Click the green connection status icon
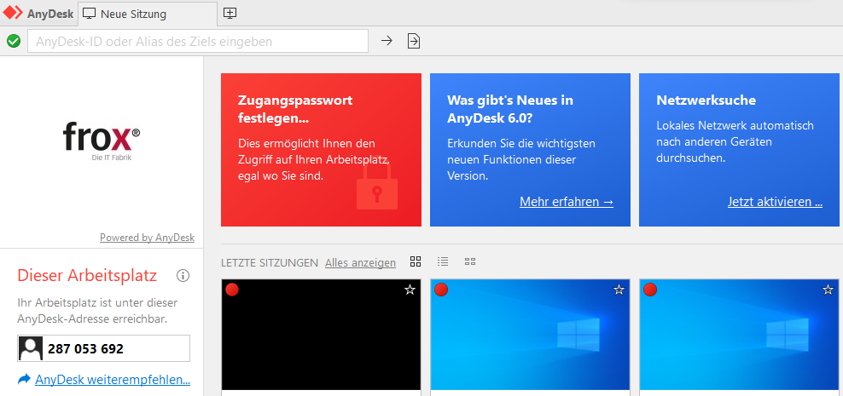Image resolution: width=843 pixels, height=396 pixels. click(x=14, y=41)
